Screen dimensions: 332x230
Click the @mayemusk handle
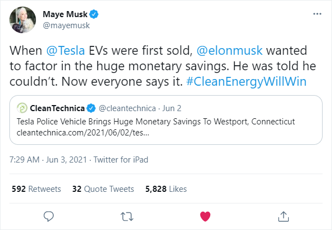(66, 25)
